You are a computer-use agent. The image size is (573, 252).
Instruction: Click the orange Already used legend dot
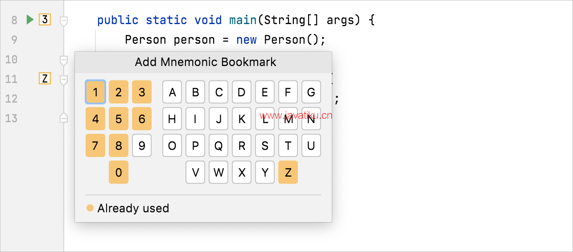(90, 208)
